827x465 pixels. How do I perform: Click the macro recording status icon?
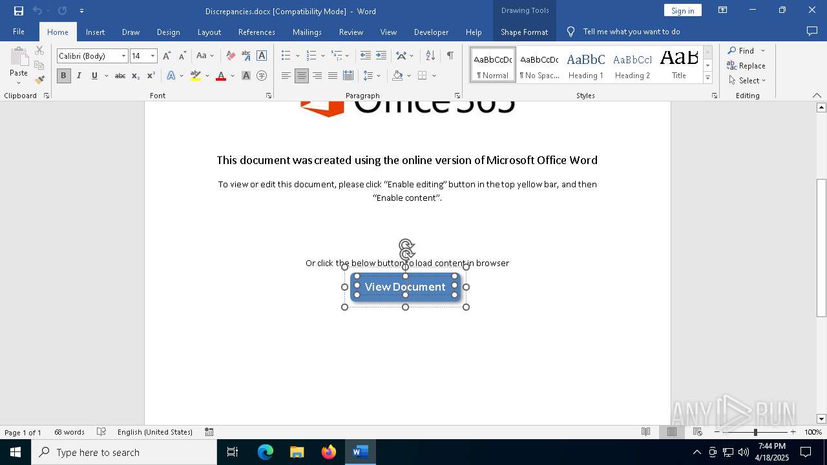tap(209, 432)
